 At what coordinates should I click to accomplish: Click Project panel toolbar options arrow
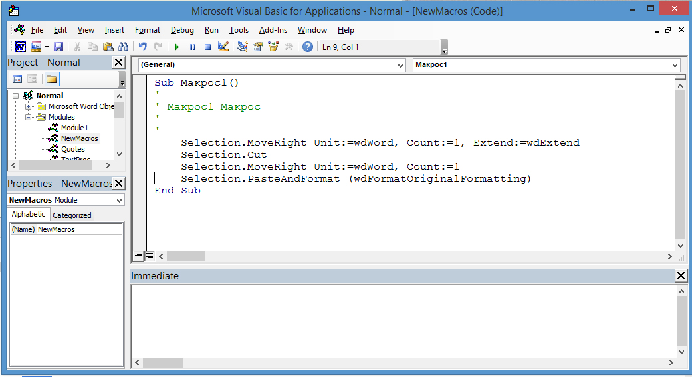tap(122, 80)
